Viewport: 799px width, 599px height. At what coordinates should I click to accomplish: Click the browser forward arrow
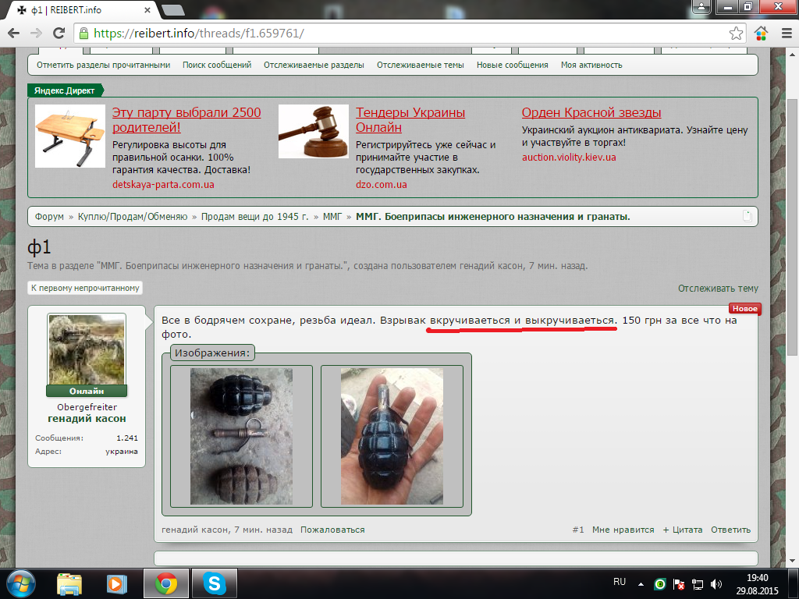click(36, 33)
